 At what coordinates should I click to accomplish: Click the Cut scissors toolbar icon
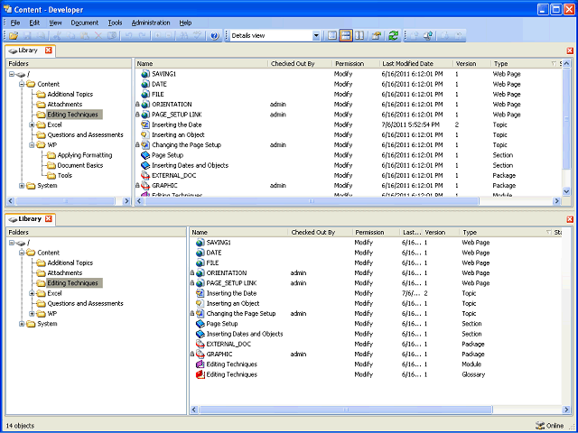[57, 36]
